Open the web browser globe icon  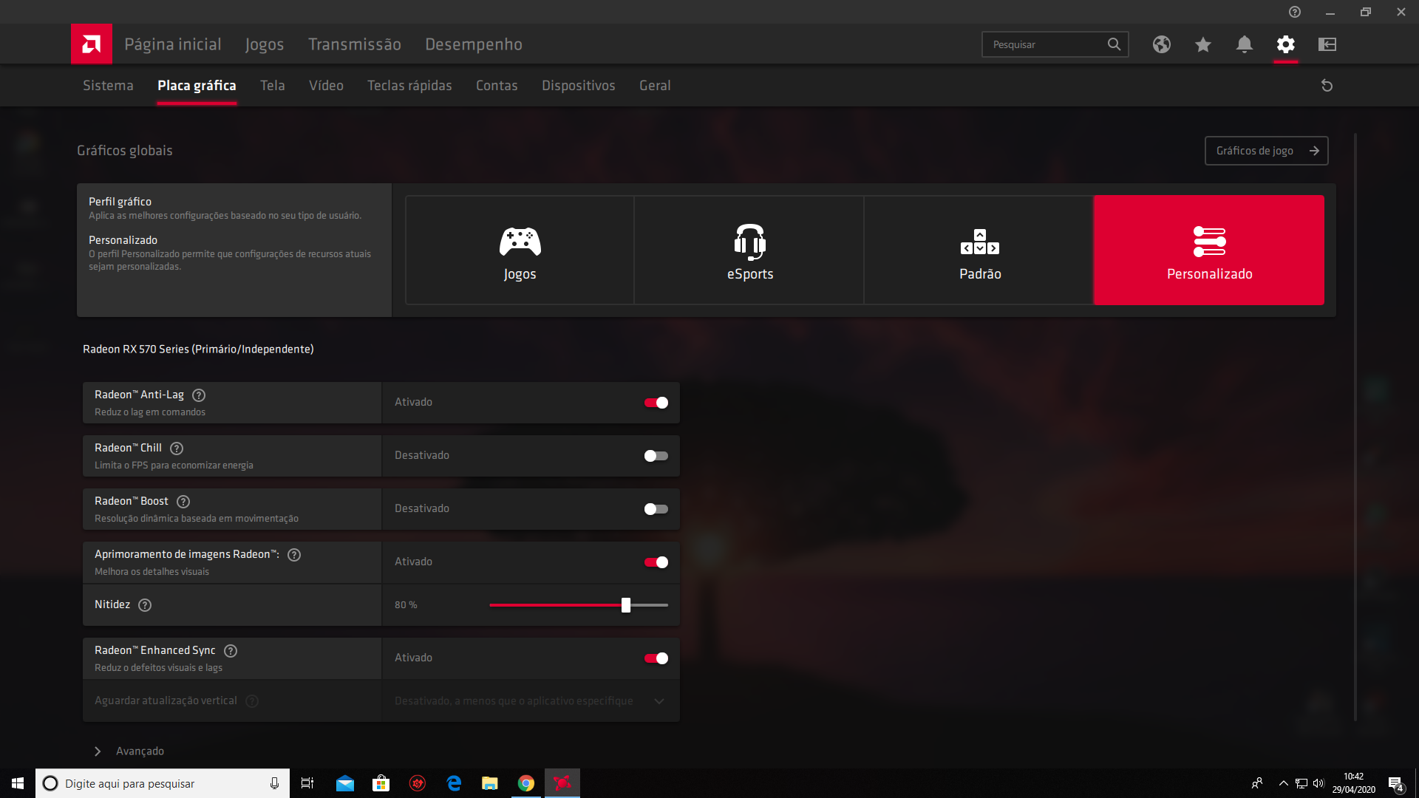tap(1162, 44)
